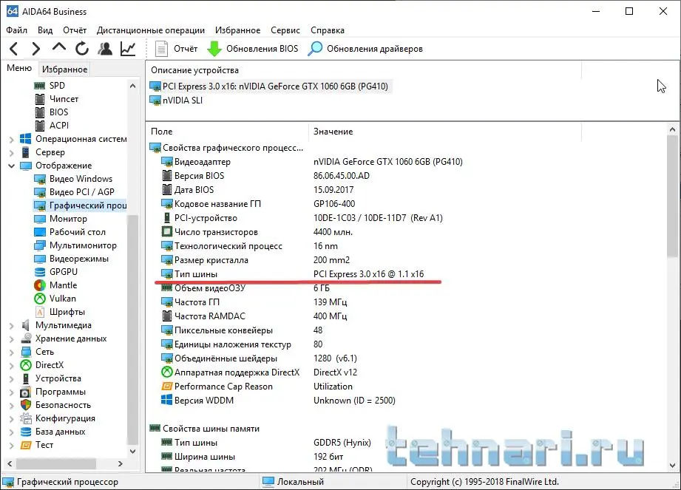The height and width of the screenshot is (490, 681).
Task: Expand the Тест node
Action: click(x=11, y=446)
